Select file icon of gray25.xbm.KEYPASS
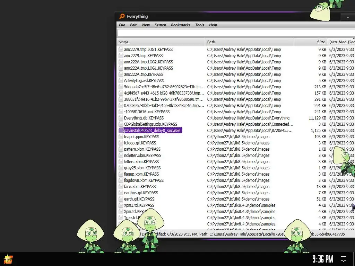The image size is (355, 266). 121,168
